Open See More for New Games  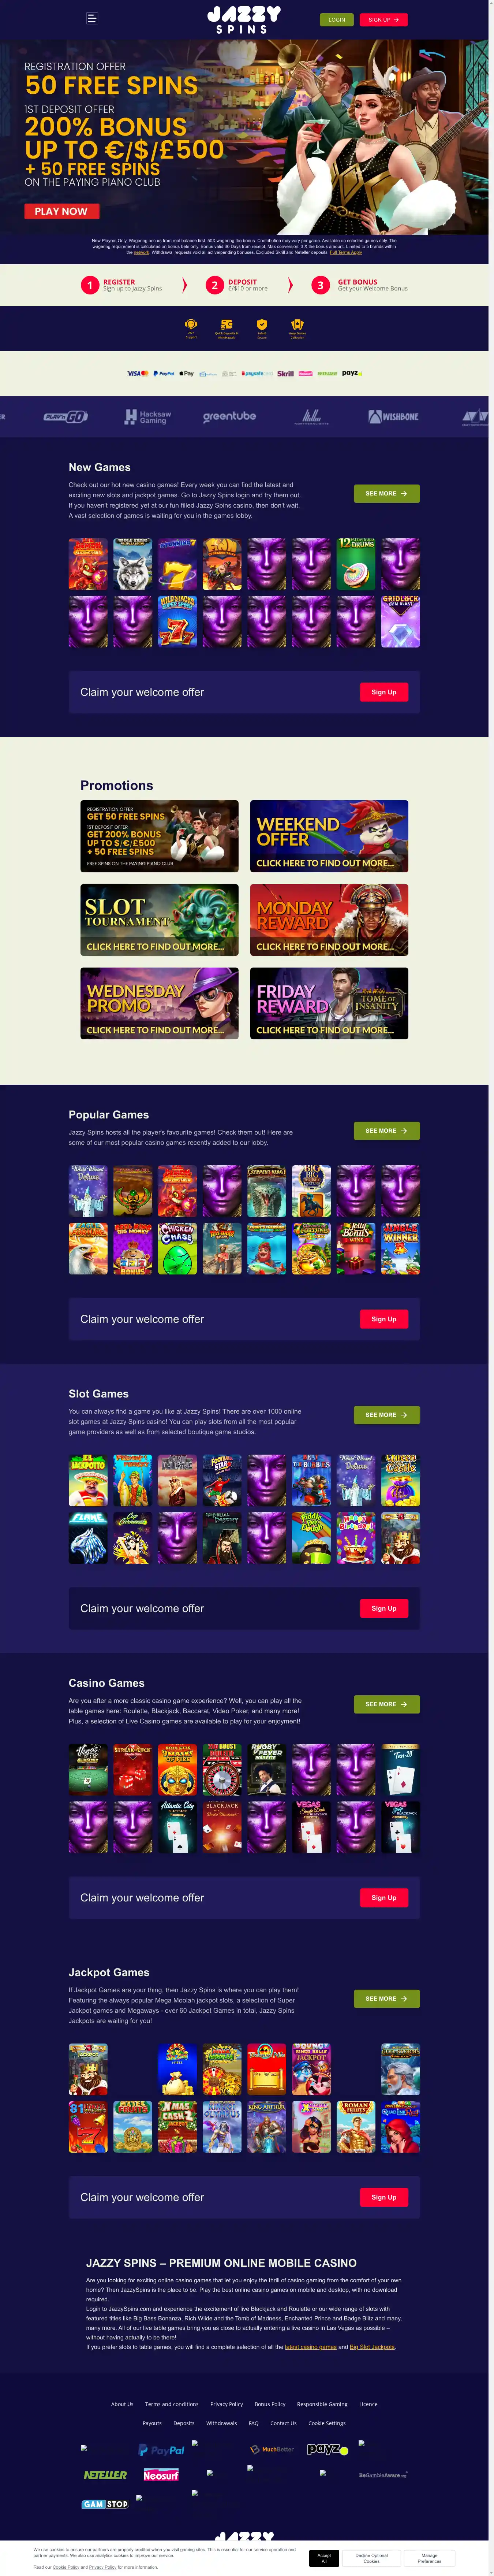point(386,494)
